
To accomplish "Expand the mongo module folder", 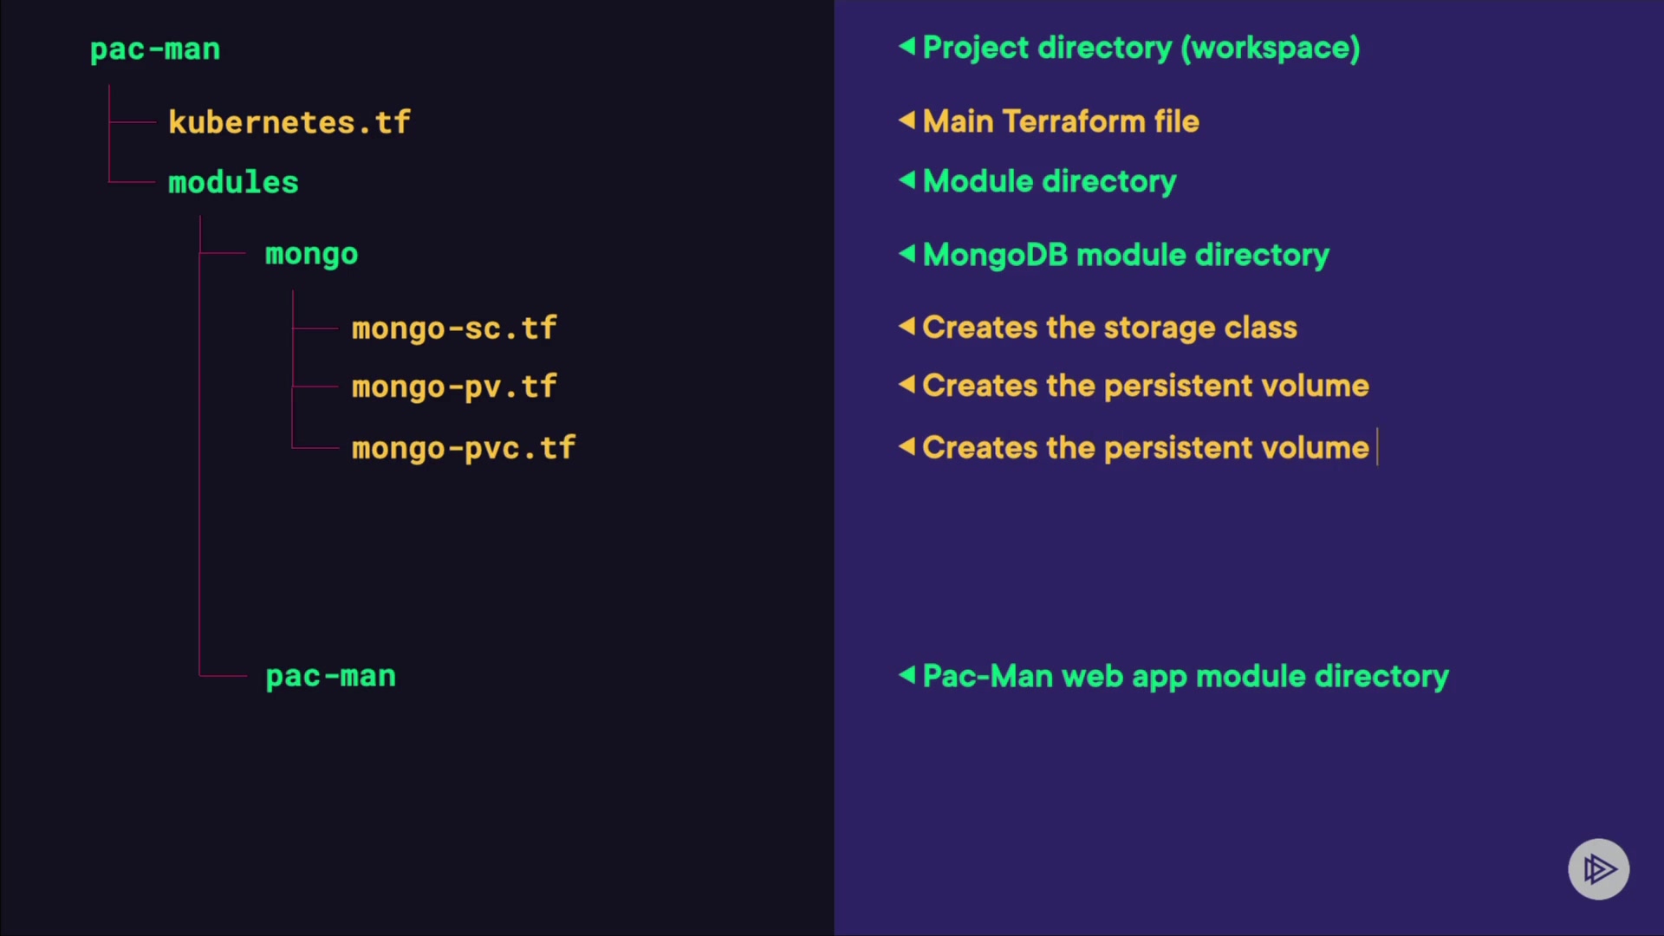I will coord(311,254).
